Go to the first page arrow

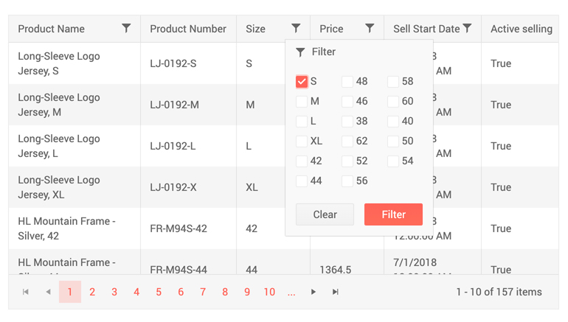[25, 292]
